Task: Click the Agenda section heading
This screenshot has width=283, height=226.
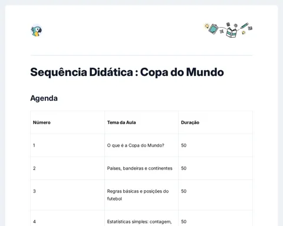Action: (x=44, y=98)
